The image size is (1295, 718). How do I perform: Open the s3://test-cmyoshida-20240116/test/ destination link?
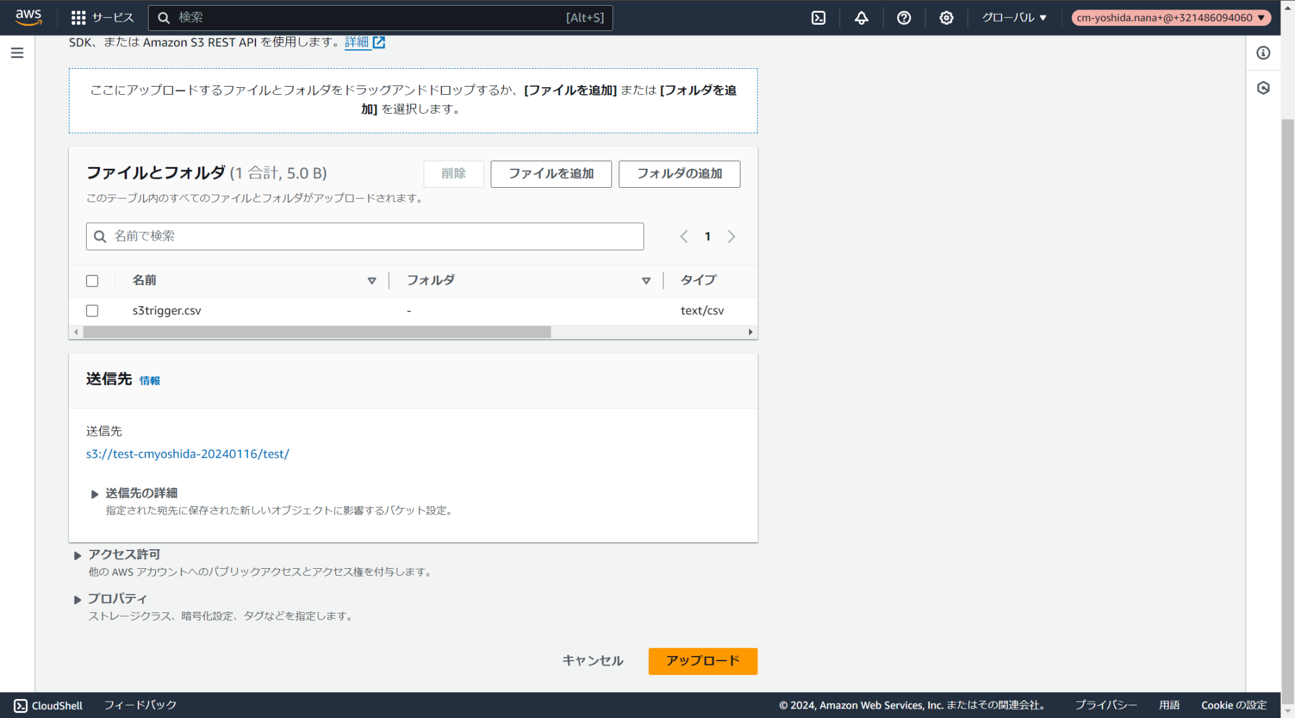[x=188, y=453]
